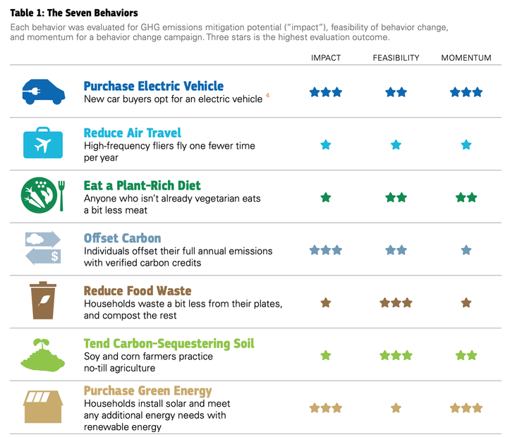Click the MOMENTUM column header
Image resolution: width=529 pixels, height=437 pixels.
466,58
